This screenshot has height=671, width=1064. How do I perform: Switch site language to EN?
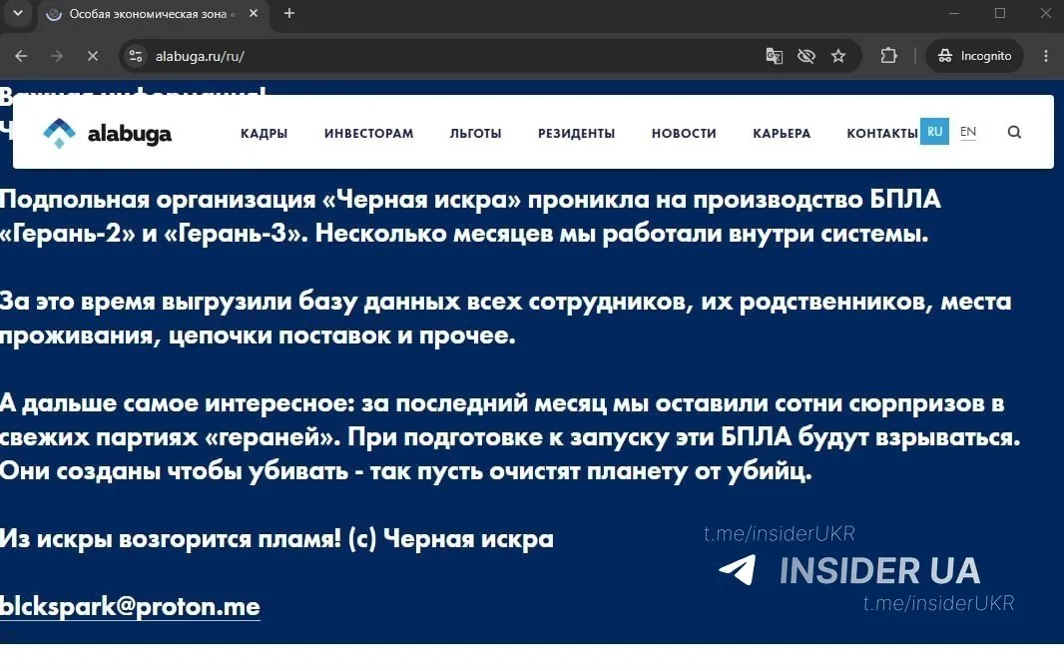tap(968, 132)
